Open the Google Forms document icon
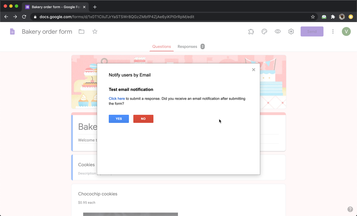357x216 pixels. tap(12, 31)
